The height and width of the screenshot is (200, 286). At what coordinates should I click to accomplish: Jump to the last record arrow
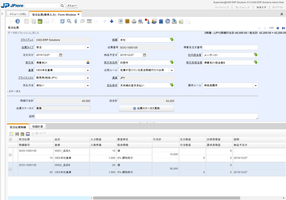(x=283, y=28)
